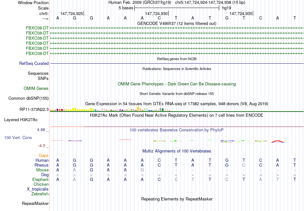Open the OMIM Gene Phenotypes track title
The height and width of the screenshot is (211, 304).
click(177, 84)
